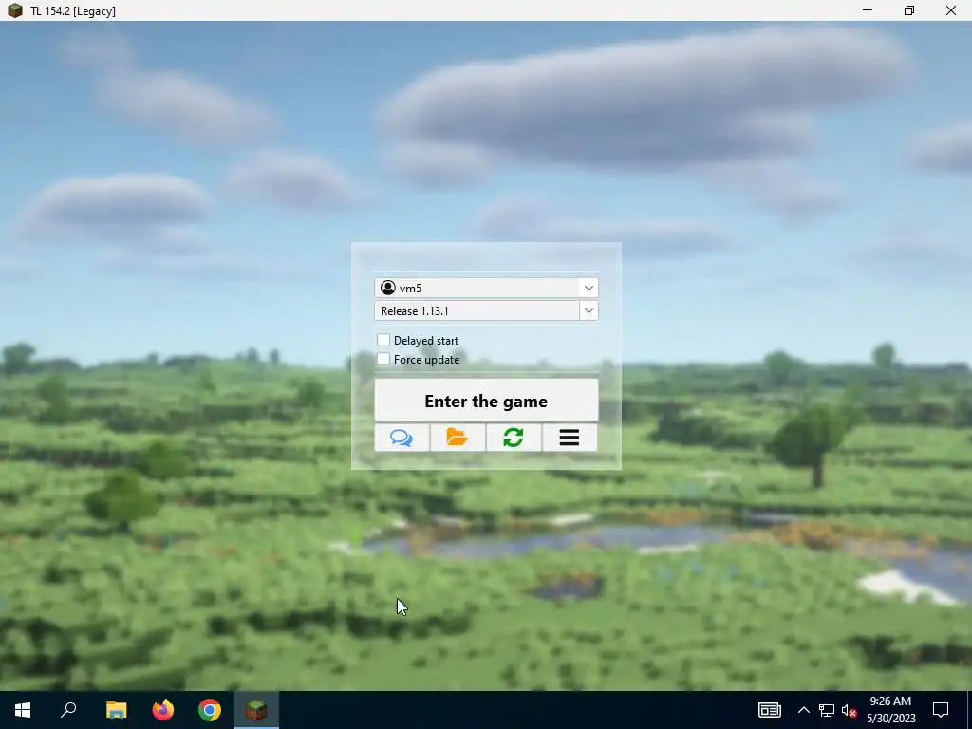
Task: Click the Enter the game button
Action: point(486,401)
